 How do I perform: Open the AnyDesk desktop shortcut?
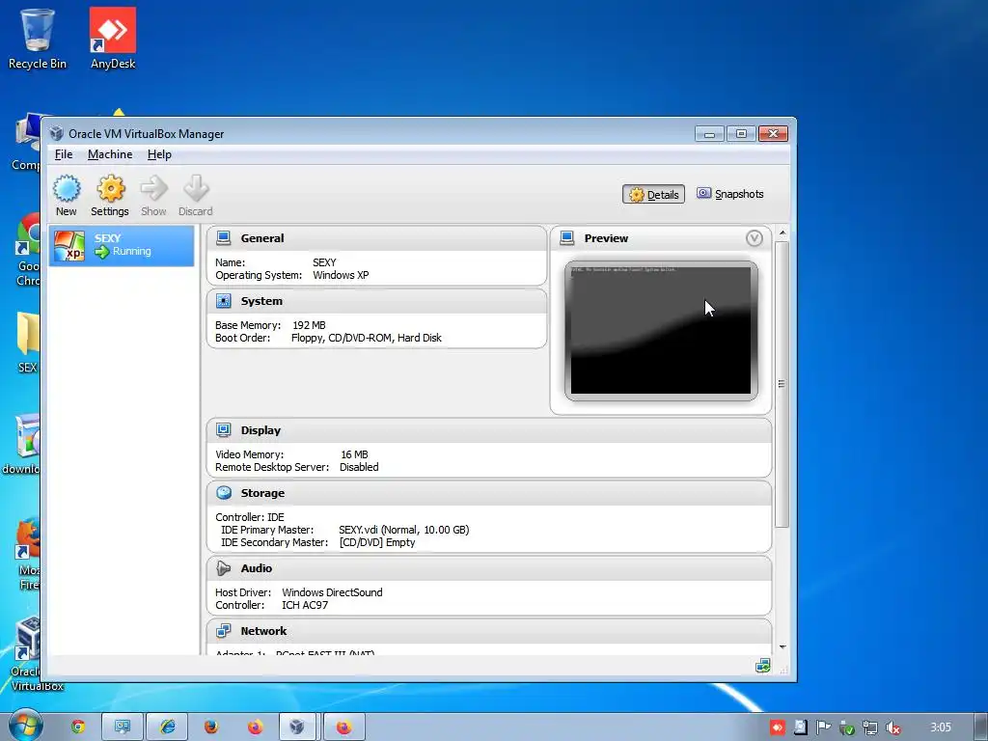[x=113, y=39]
